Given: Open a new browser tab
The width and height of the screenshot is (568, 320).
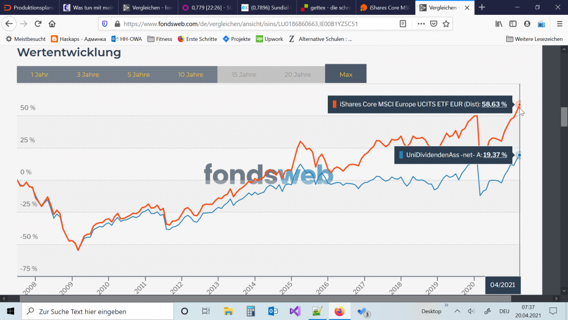Looking at the screenshot, I should pos(482,7).
